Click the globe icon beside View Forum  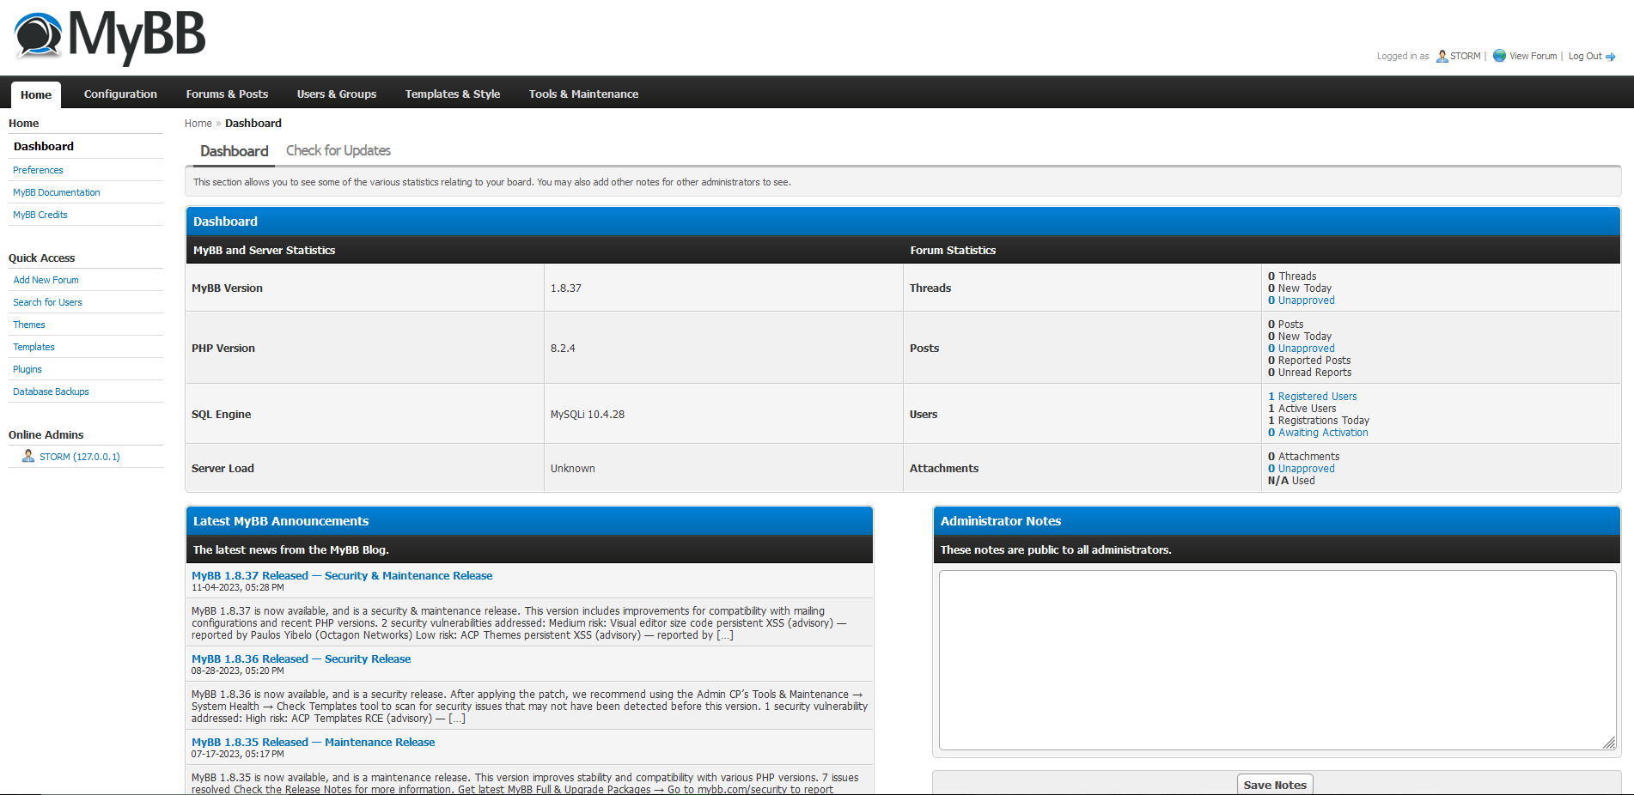1499,56
